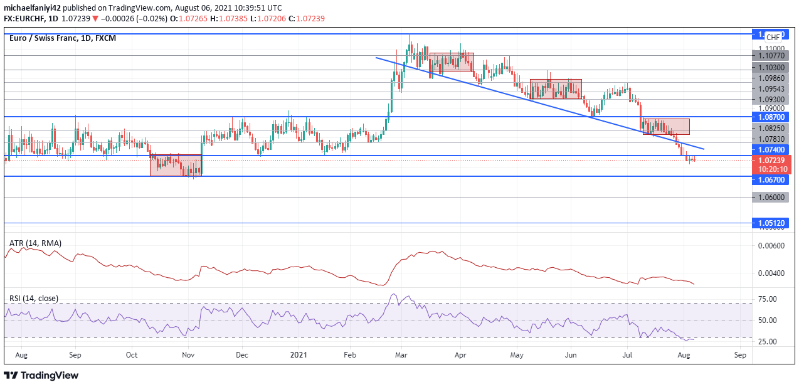Click the 1.09543 price label
The height and width of the screenshot is (387, 799).
click(771, 88)
